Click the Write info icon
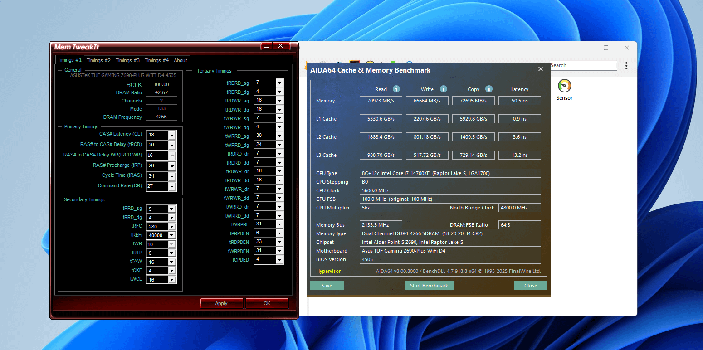Screen dimensions: 703x350 pos(444,89)
